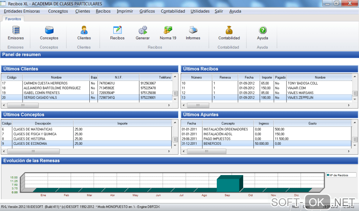Screen dimensions: 359x211
Task: Sort clients by Nombre column header
Action: (56, 77)
